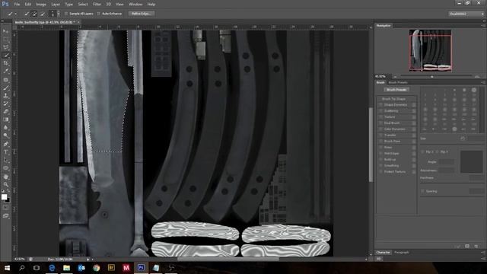Switch to the Brush Presets tab
487x274 pixels.
[398, 83]
